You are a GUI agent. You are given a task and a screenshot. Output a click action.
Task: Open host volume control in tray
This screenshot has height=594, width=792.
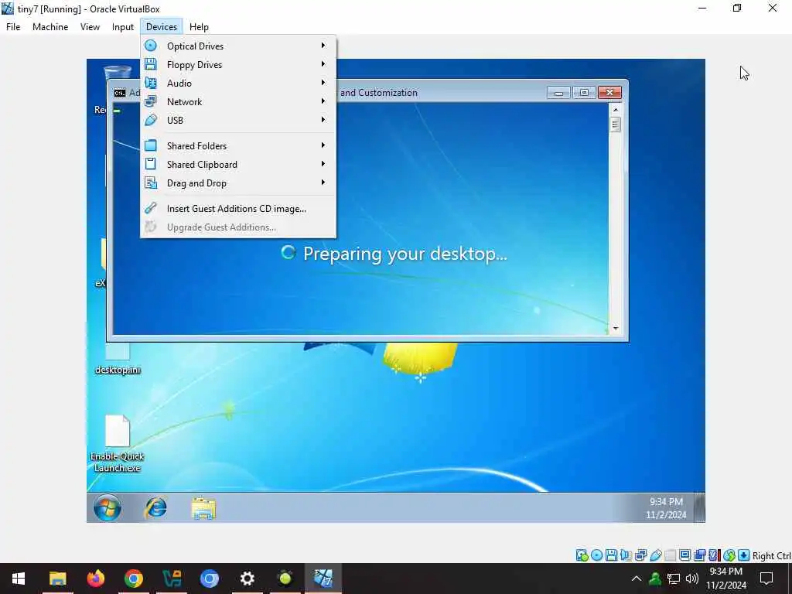[x=692, y=579]
